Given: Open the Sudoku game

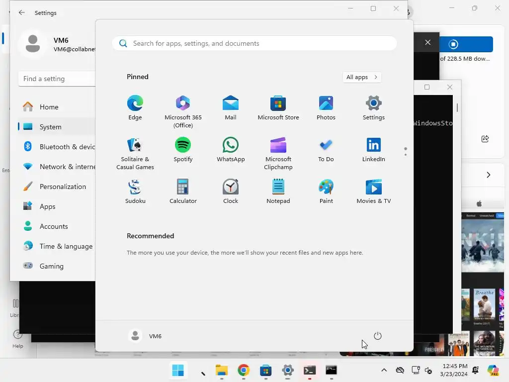Looking at the screenshot, I should point(135,191).
